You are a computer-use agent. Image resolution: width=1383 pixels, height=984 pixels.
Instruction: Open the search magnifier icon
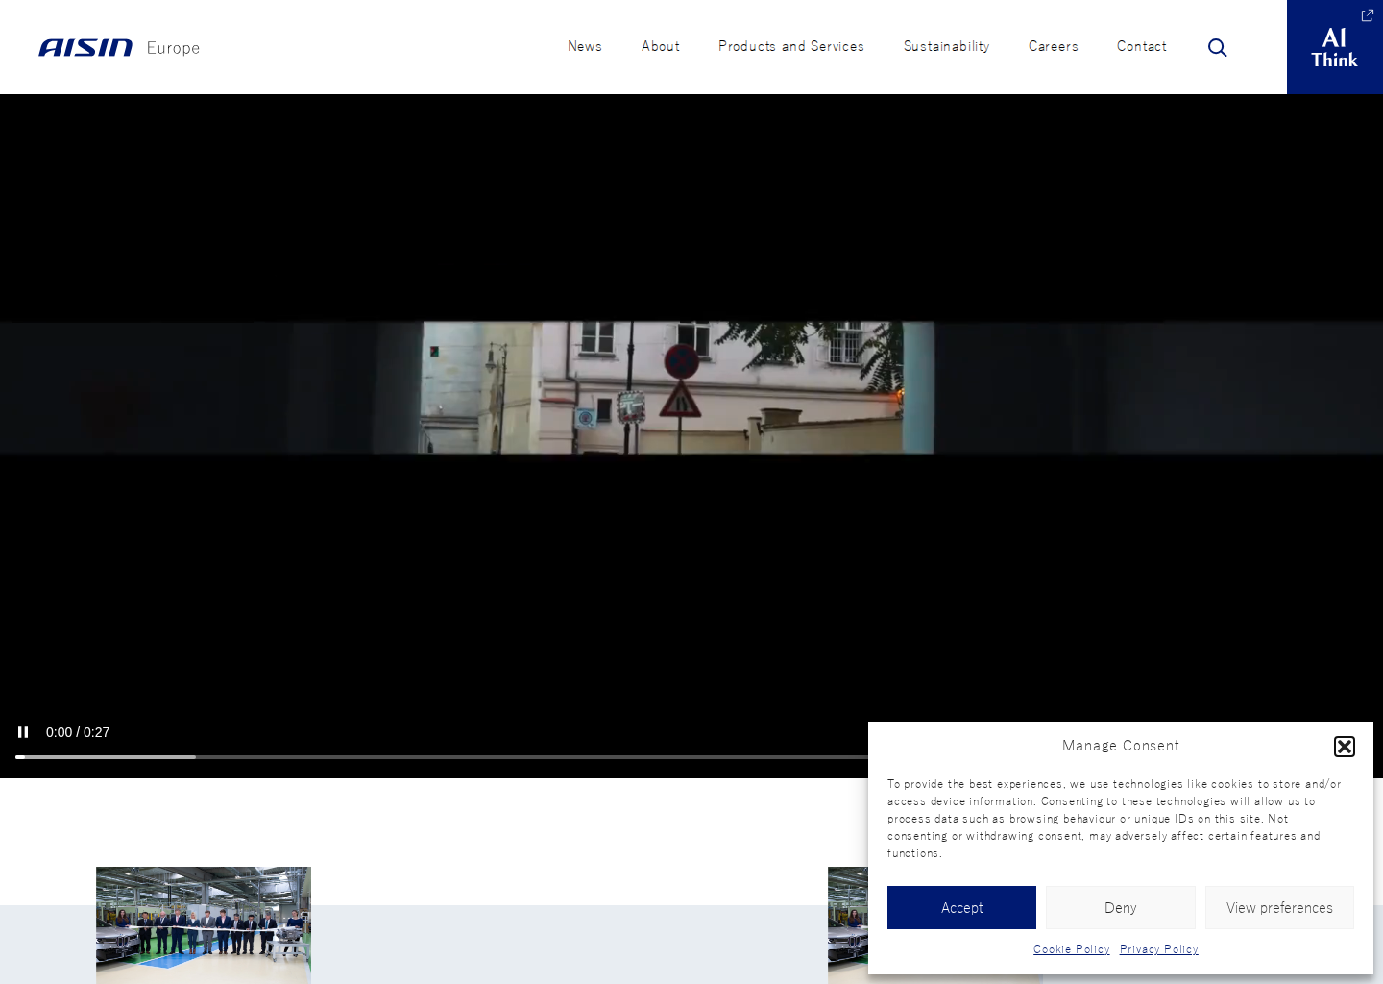(x=1217, y=47)
